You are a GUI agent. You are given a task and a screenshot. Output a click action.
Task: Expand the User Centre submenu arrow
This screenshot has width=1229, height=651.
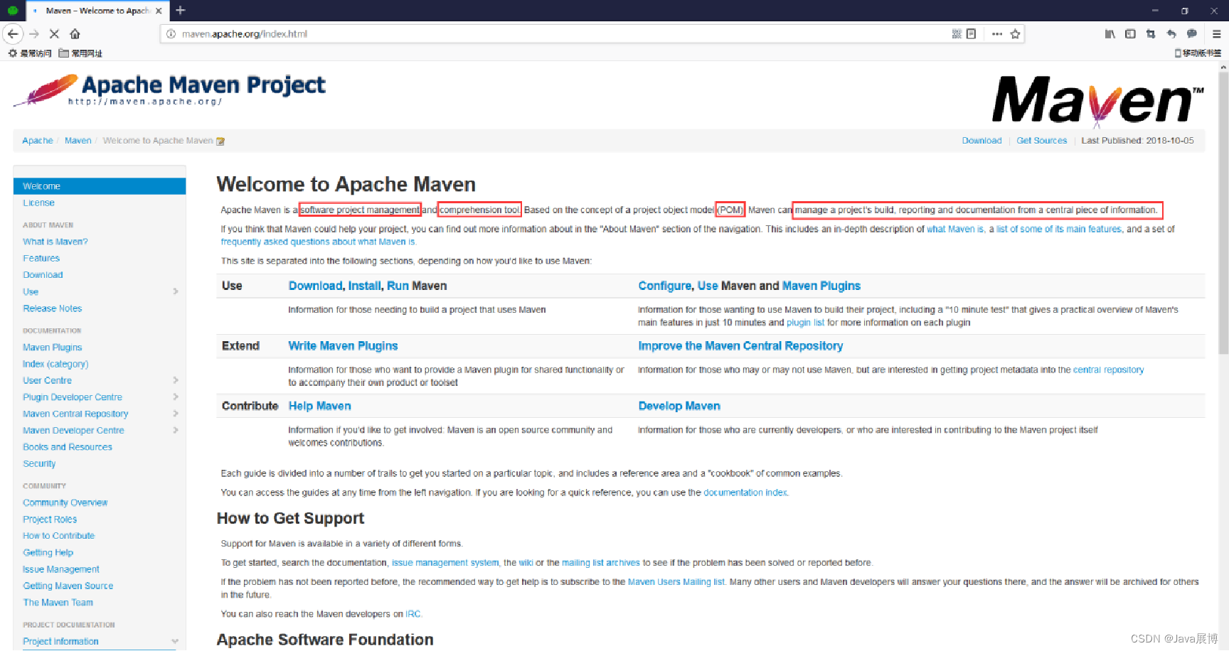pos(176,380)
